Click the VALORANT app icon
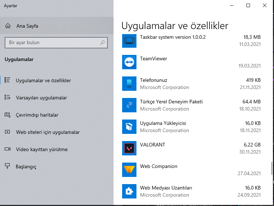274x206 pixels. [129, 148]
